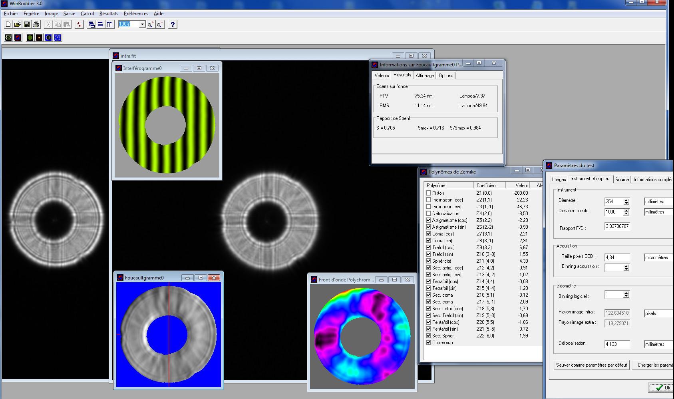This screenshot has height=399, width=674.
Task: Open the Préférences menu
Action: pyautogui.click(x=136, y=14)
